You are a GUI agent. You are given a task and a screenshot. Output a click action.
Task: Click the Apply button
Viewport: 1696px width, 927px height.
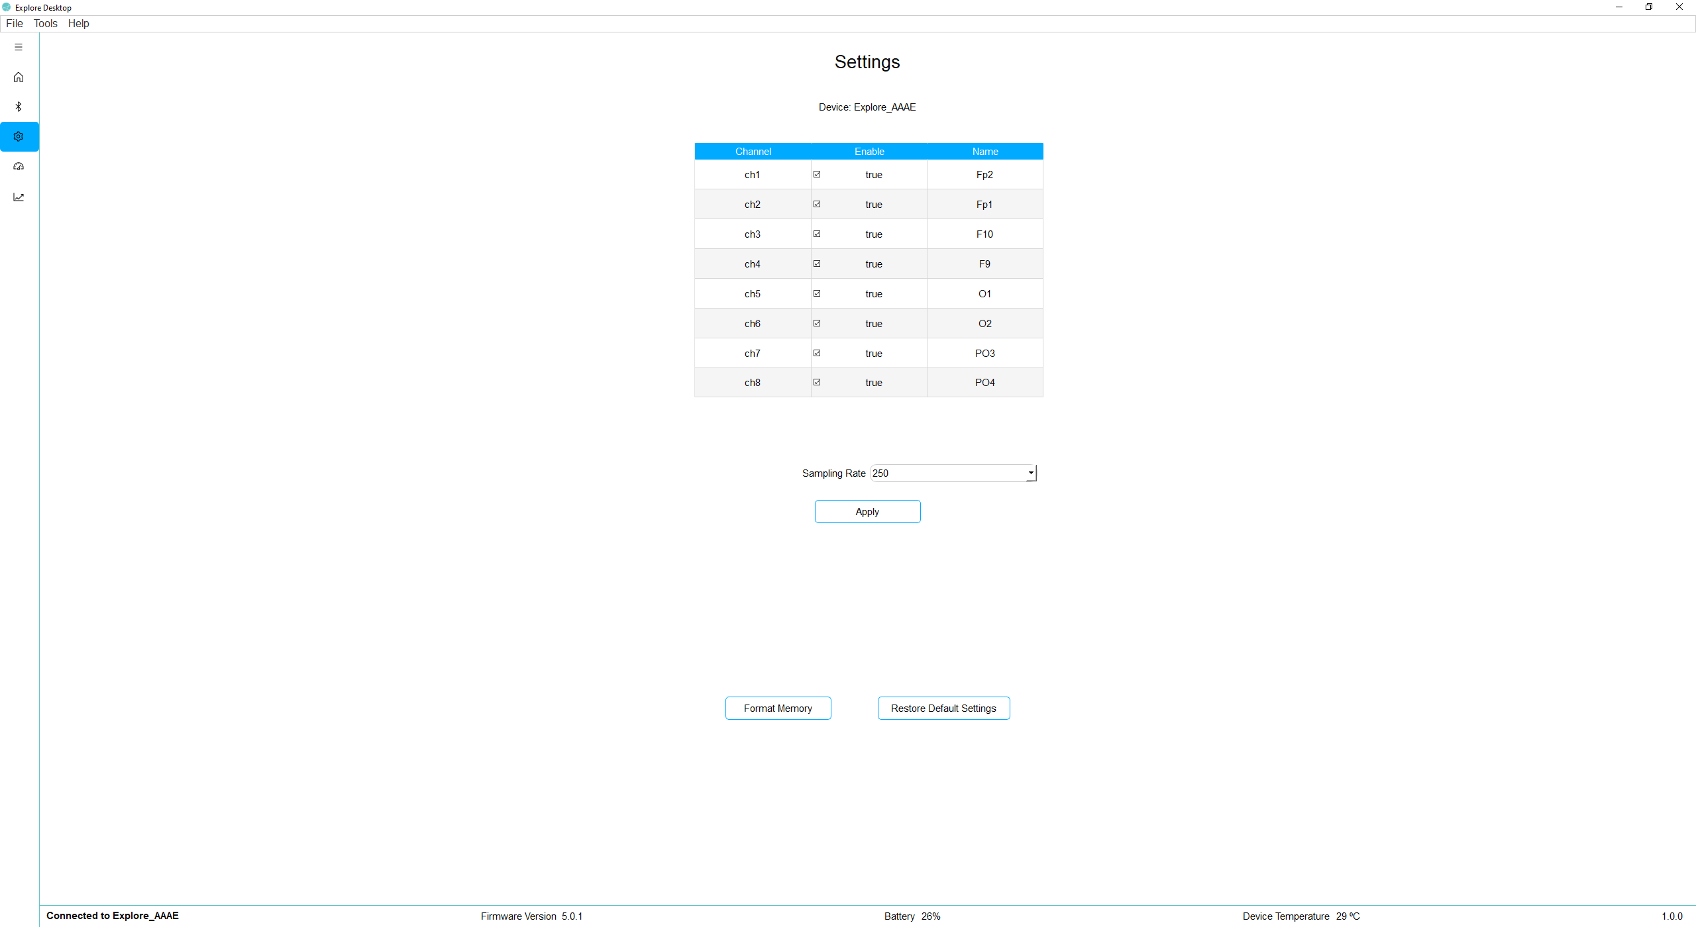[x=867, y=511]
